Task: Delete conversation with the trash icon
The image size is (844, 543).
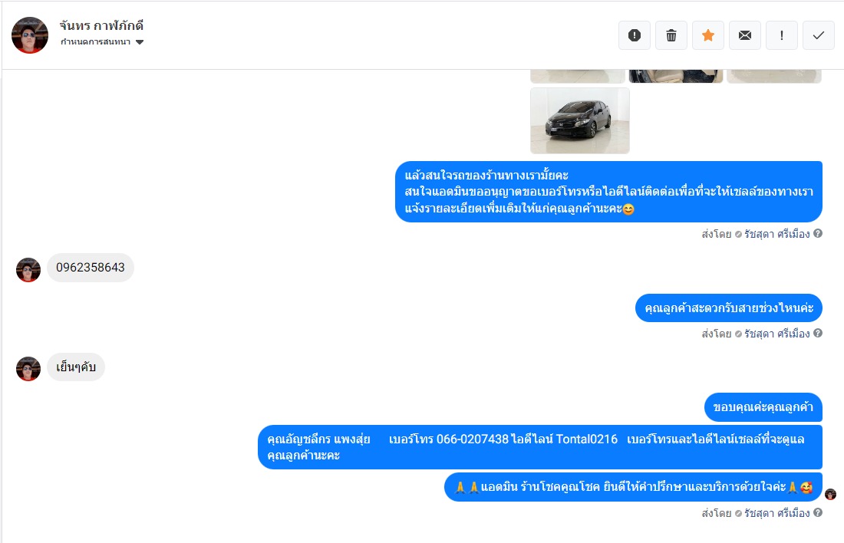Action: (x=671, y=35)
